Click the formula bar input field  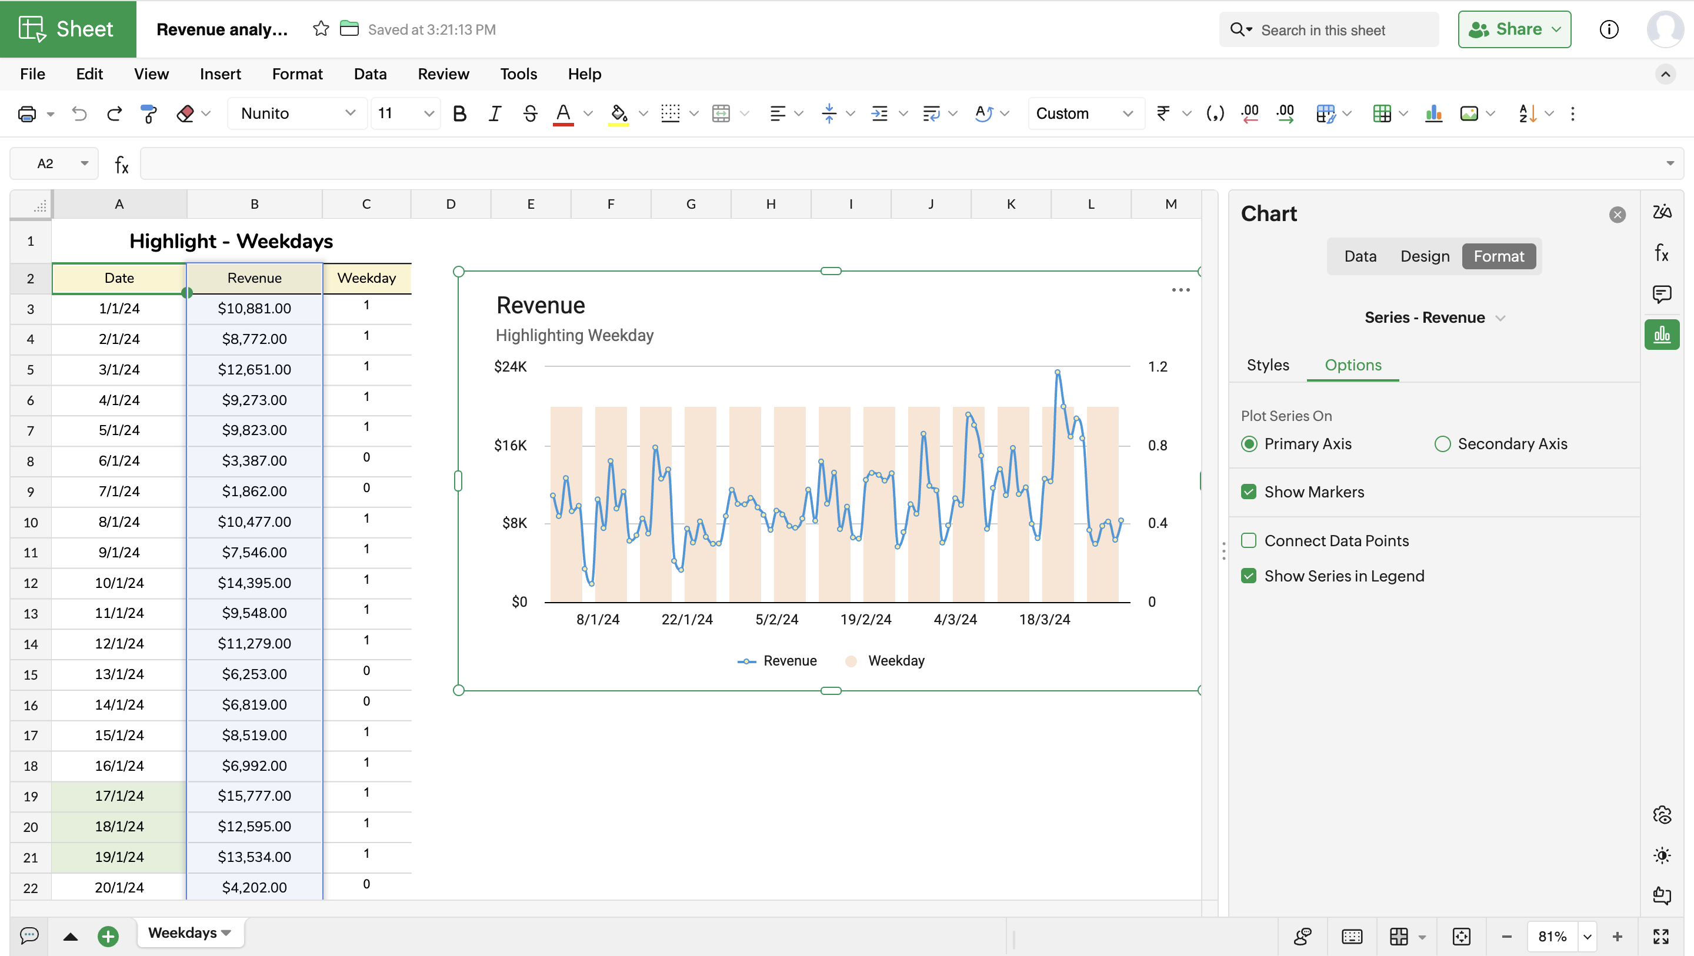pos(901,163)
